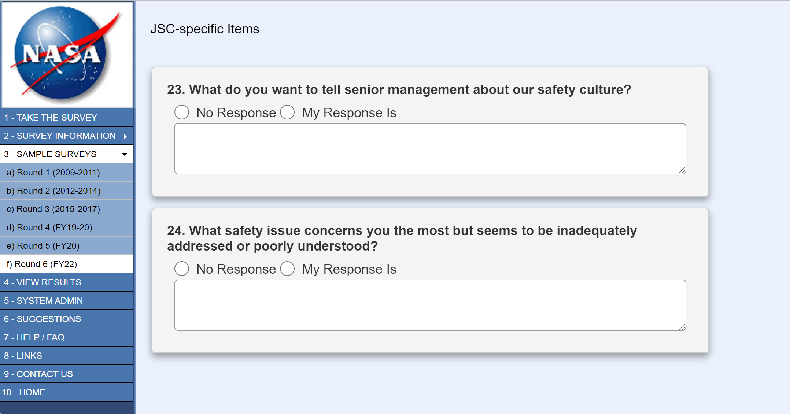Click the question 24 response text area
Image resolution: width=790 pixels, height=414 pixels.
coord(430,305)
